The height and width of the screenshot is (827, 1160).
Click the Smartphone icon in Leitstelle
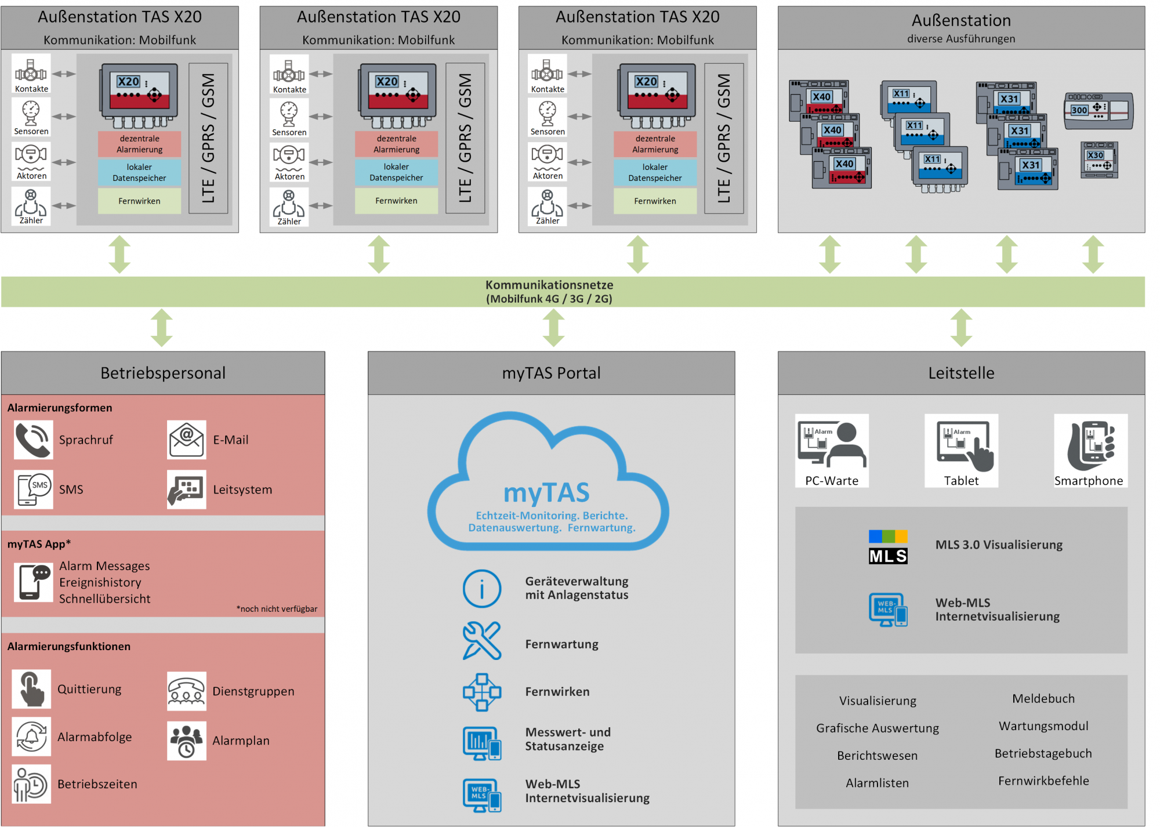1090,445
